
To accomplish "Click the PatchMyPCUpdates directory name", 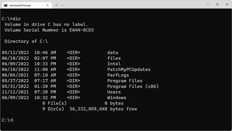I will (x=129, y=69).
